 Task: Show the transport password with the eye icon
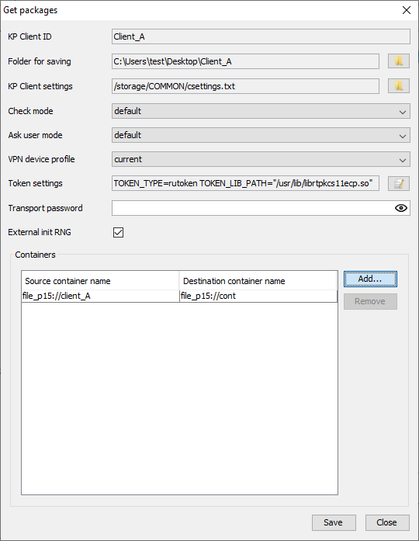click(x=400, y=208)
